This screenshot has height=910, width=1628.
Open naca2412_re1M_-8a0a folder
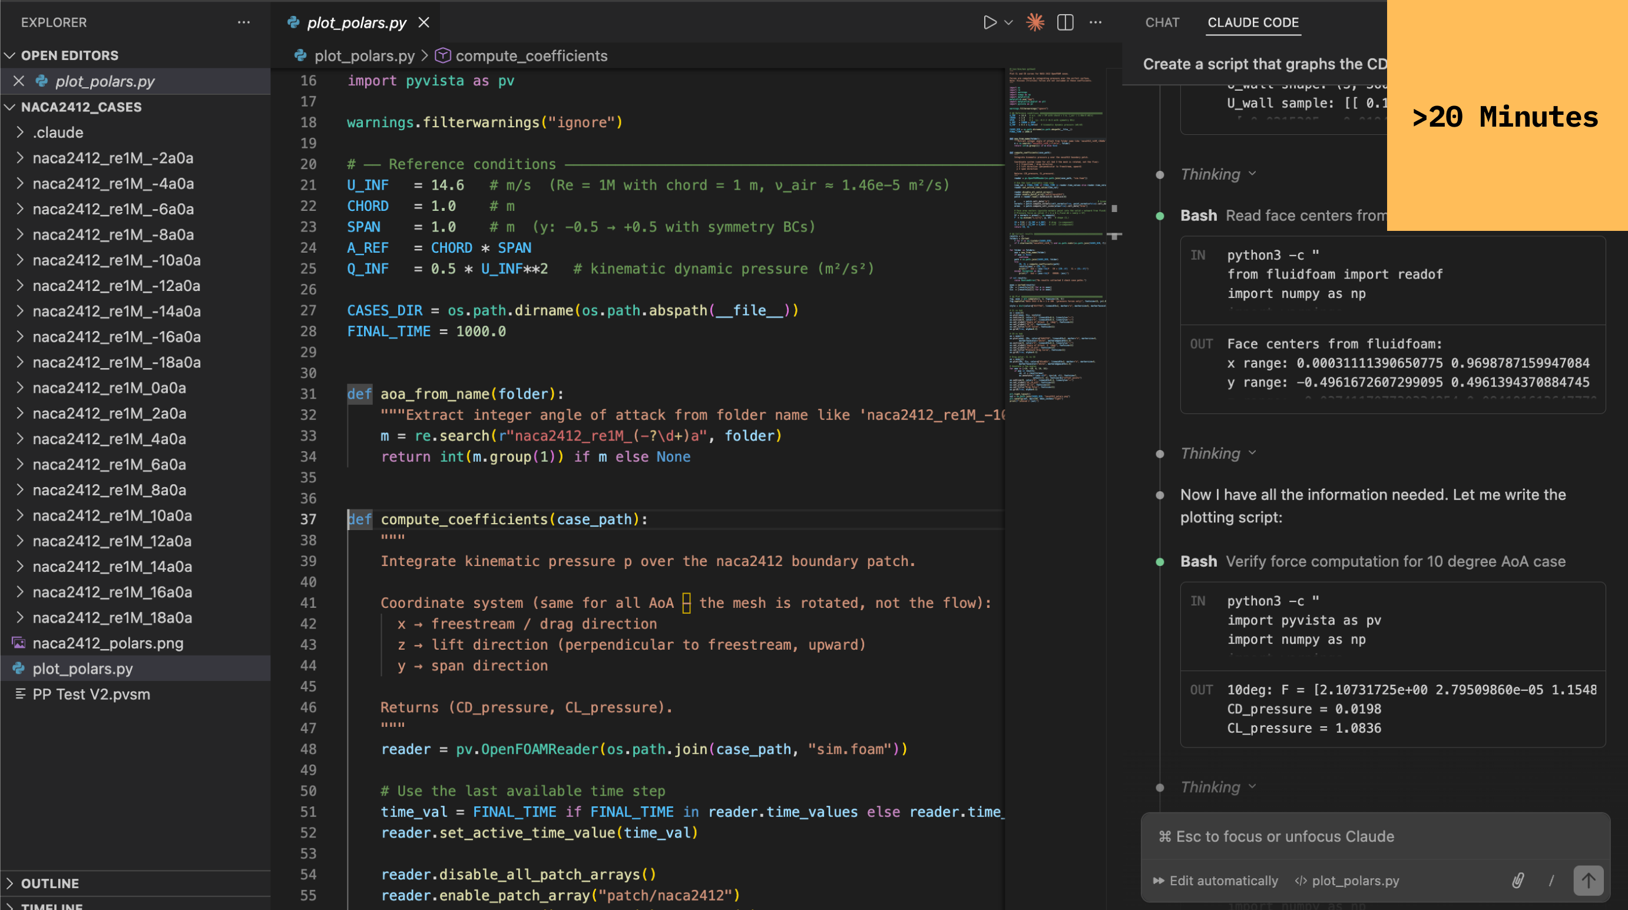tap(113, 234)
